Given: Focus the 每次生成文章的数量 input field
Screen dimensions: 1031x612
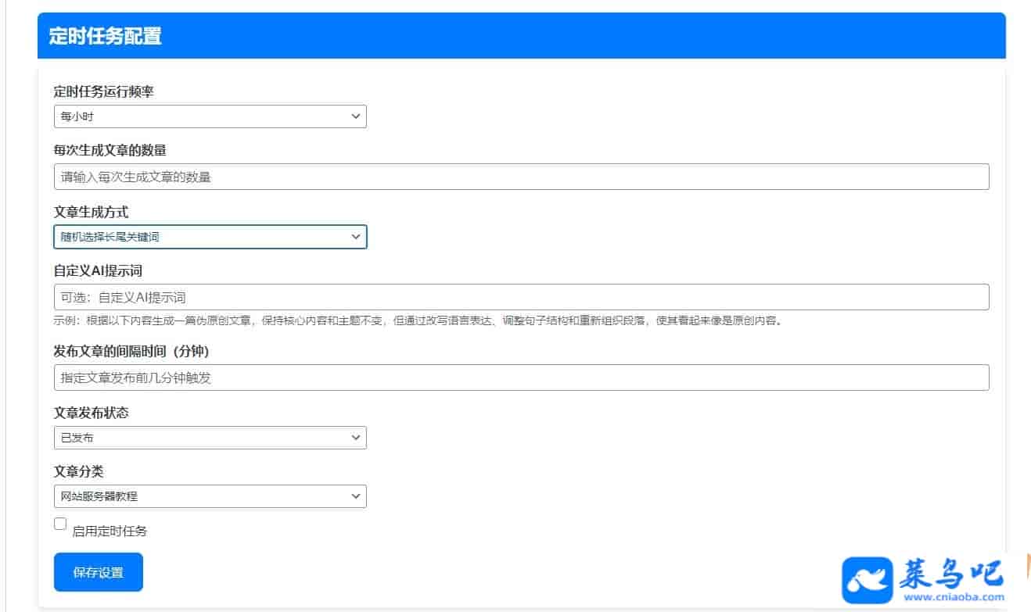Looking at the screenshot, I should tap(521, 177).
